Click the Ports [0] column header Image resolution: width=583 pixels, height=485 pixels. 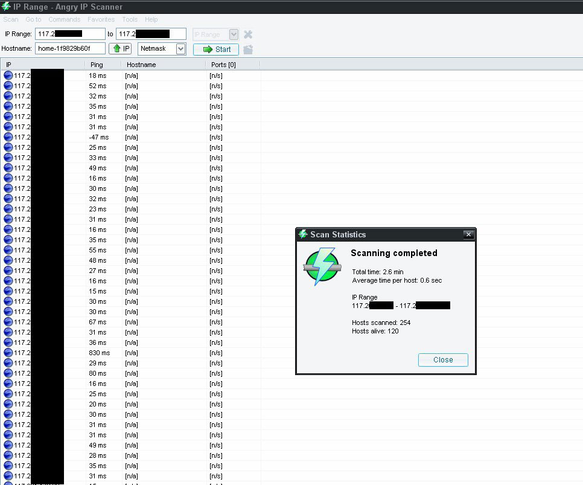tap(223, 65)
